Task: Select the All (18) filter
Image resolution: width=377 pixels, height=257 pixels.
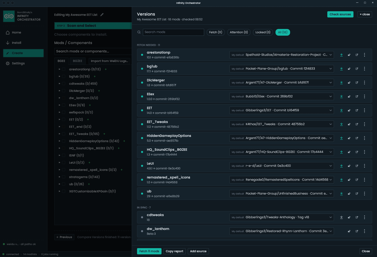Action: click(x=283, y=32)
